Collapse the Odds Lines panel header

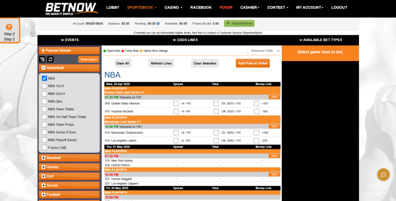click(x=185, y=40)
